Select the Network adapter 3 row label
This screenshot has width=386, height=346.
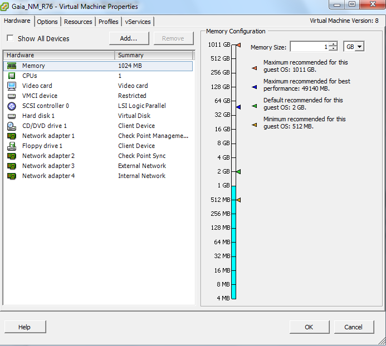(x=48, y=166)
